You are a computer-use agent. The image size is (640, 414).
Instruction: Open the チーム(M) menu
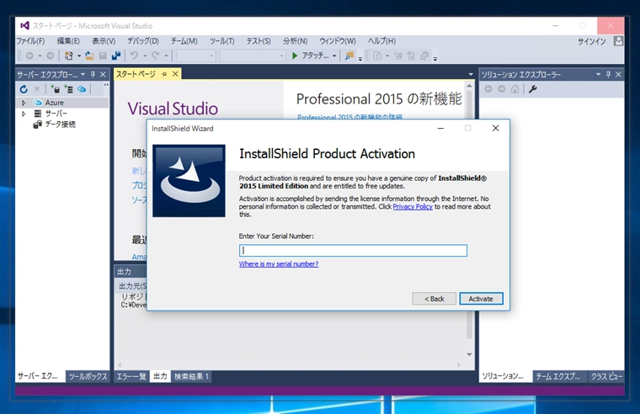184,41
